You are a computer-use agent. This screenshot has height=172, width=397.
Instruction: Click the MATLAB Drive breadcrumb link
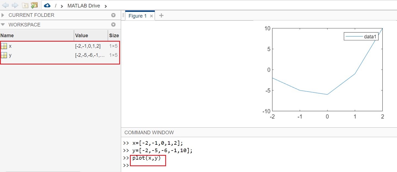84,5
